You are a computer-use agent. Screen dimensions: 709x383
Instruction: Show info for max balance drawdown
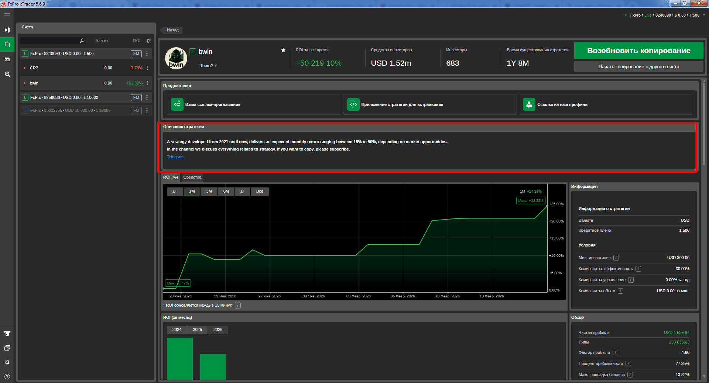(x=630, y=375)
